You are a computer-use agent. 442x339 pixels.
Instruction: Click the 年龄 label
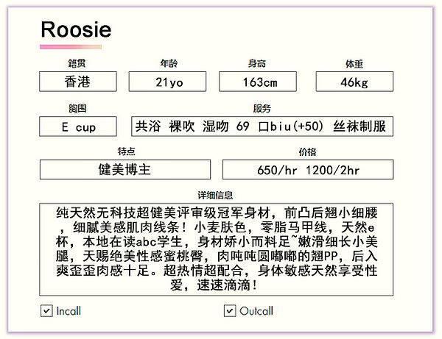[169, 63]
